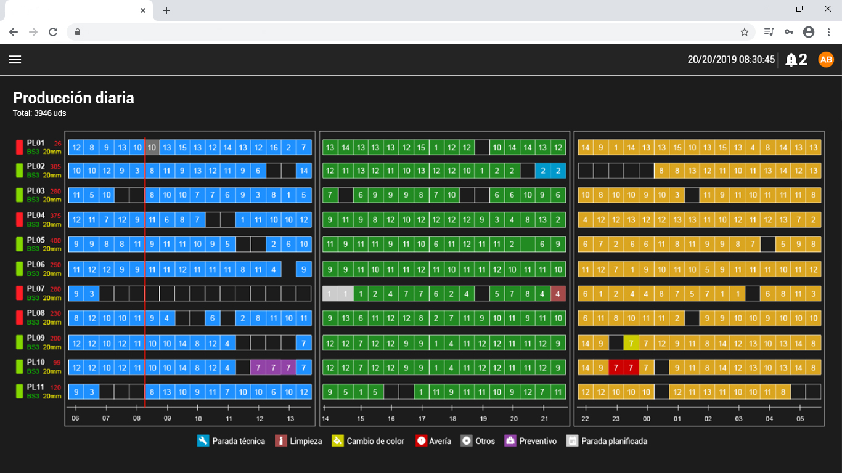This screenshot has width=842, height=473.
Task: Click the 22 hour timeline marker
Action: pyautogui.click(x=586, y=418)
